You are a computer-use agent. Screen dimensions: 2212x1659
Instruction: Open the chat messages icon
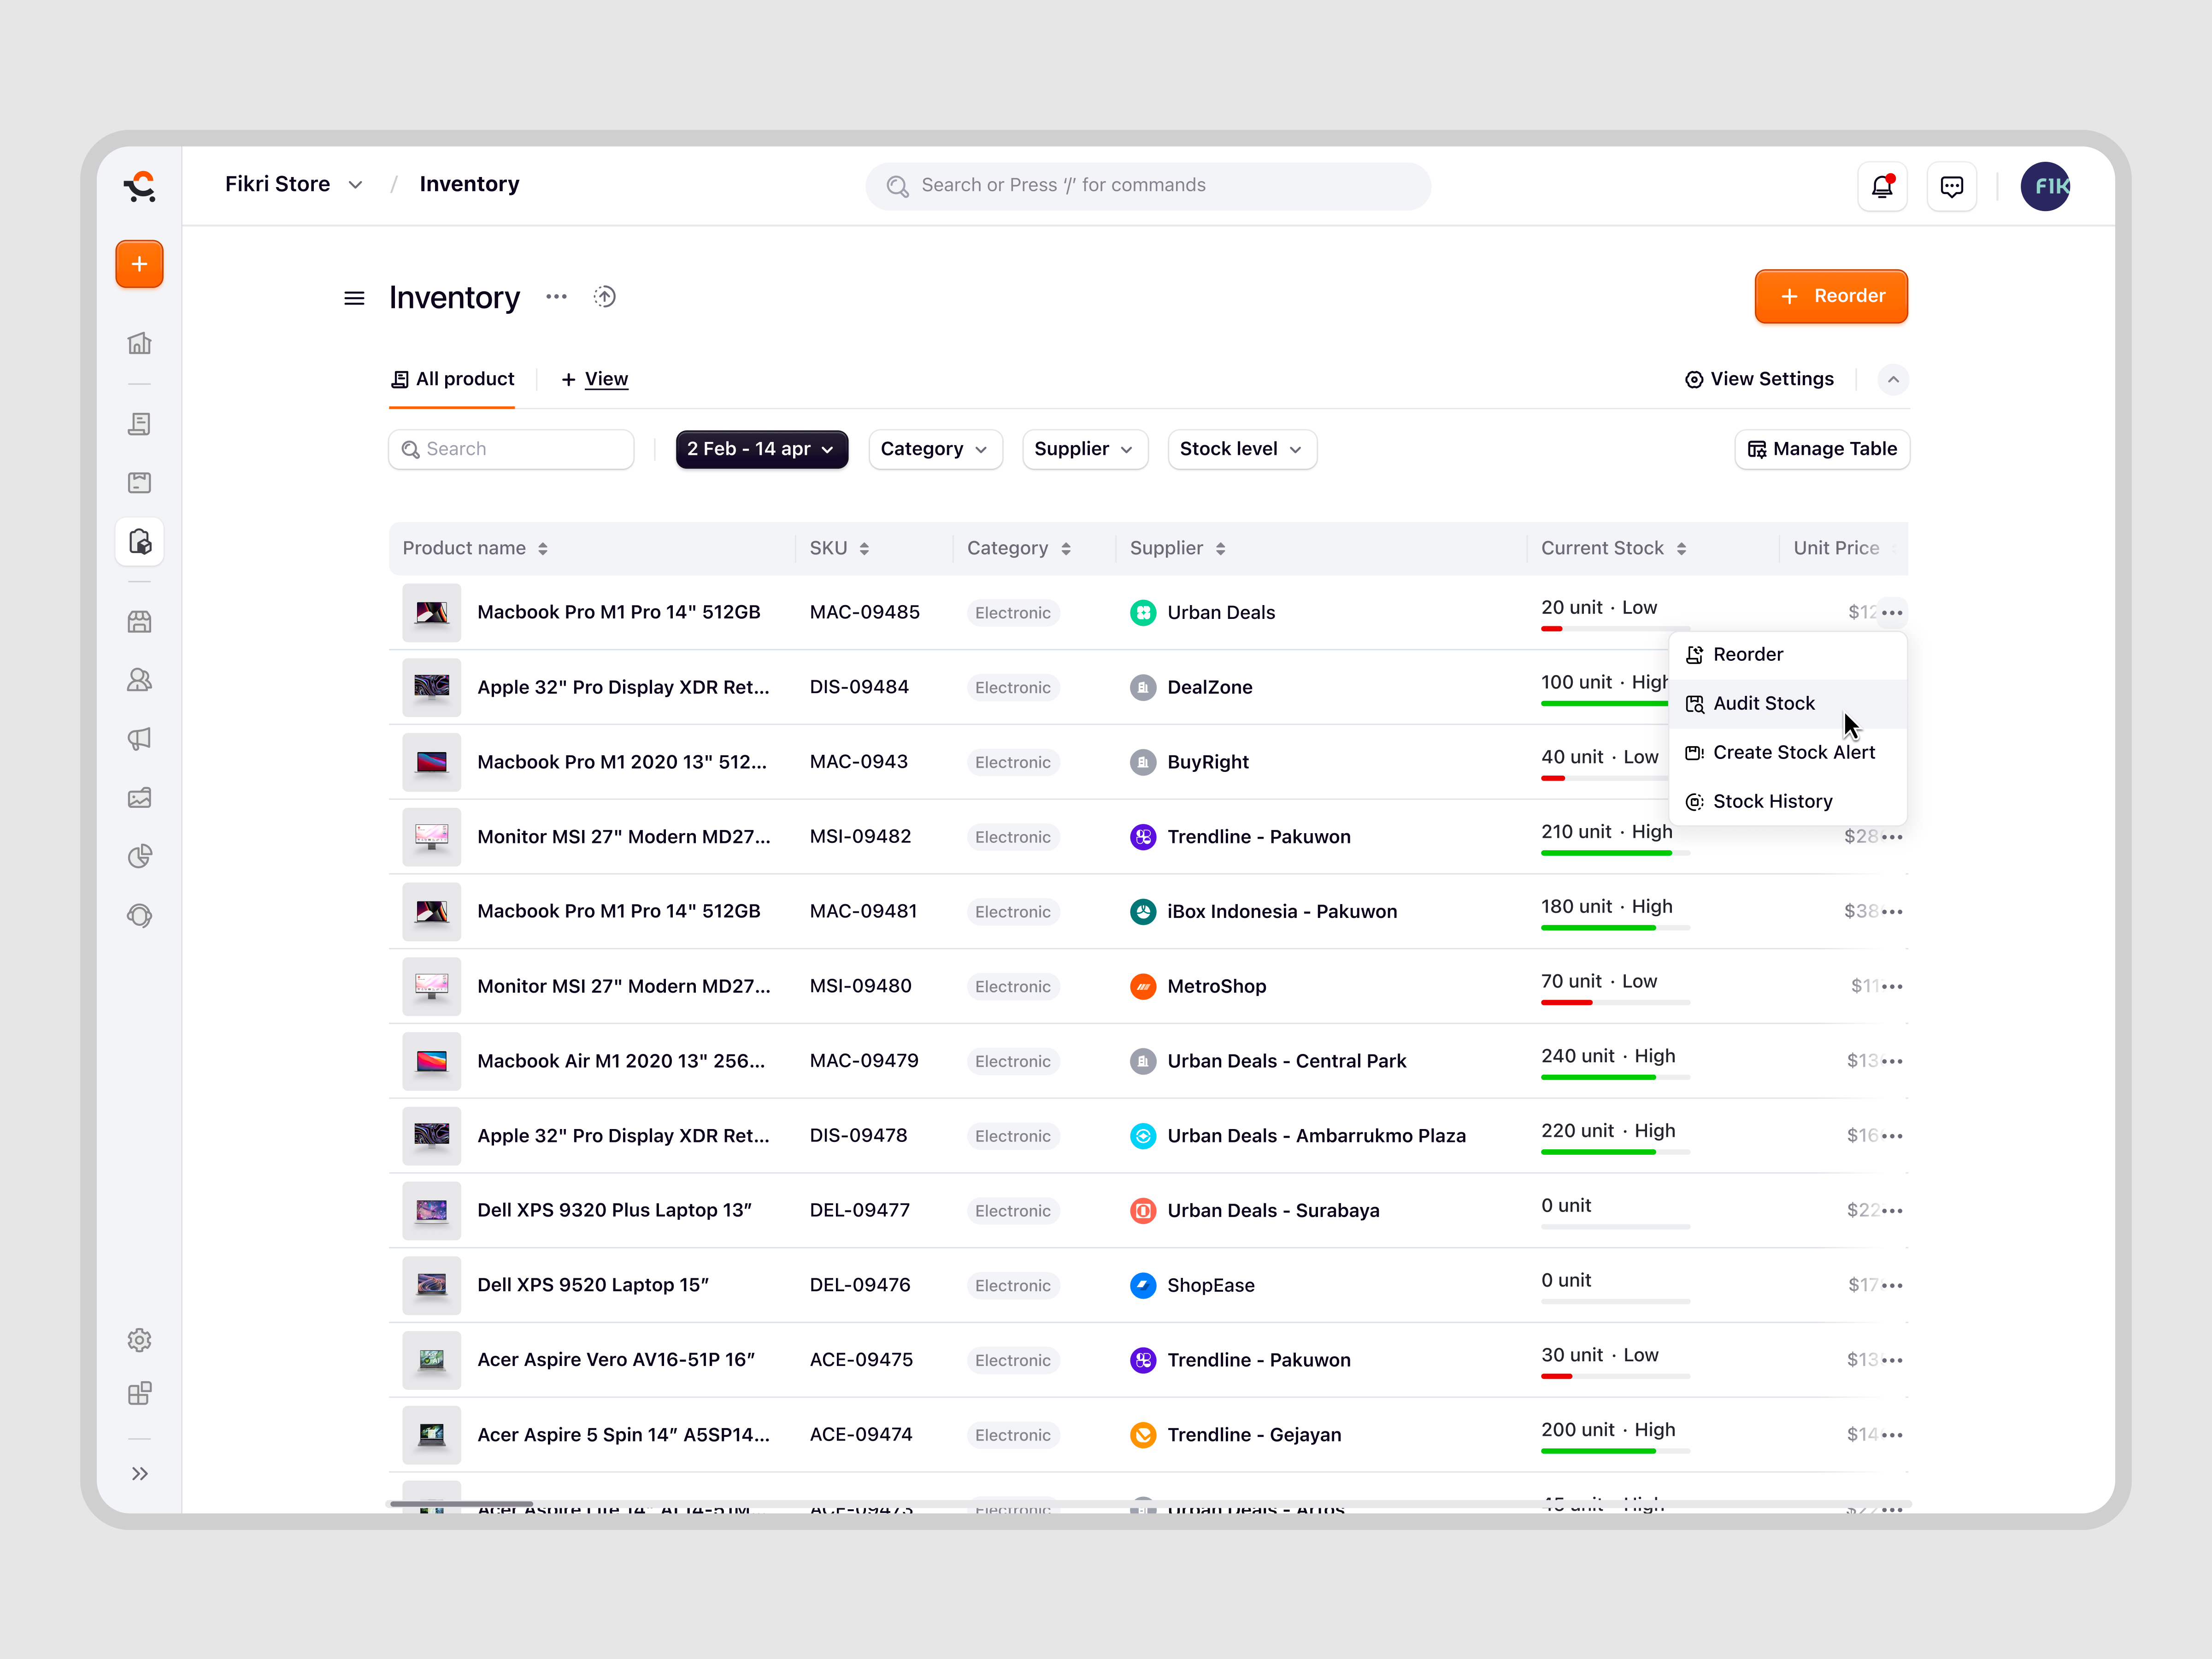(1951, 186)
